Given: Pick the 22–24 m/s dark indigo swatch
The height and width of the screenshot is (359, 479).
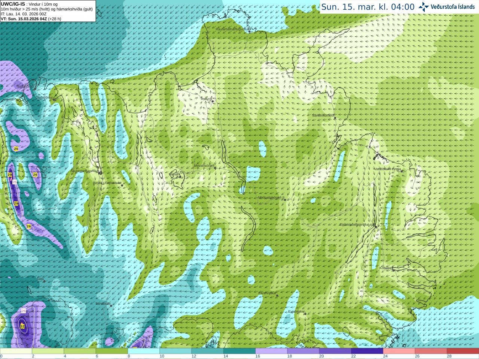Looking at the screenshot, I should pos(367,352).
